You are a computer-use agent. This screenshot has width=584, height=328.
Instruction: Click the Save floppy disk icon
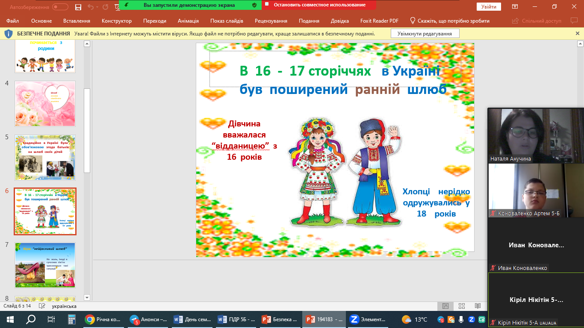pos(78,7)
